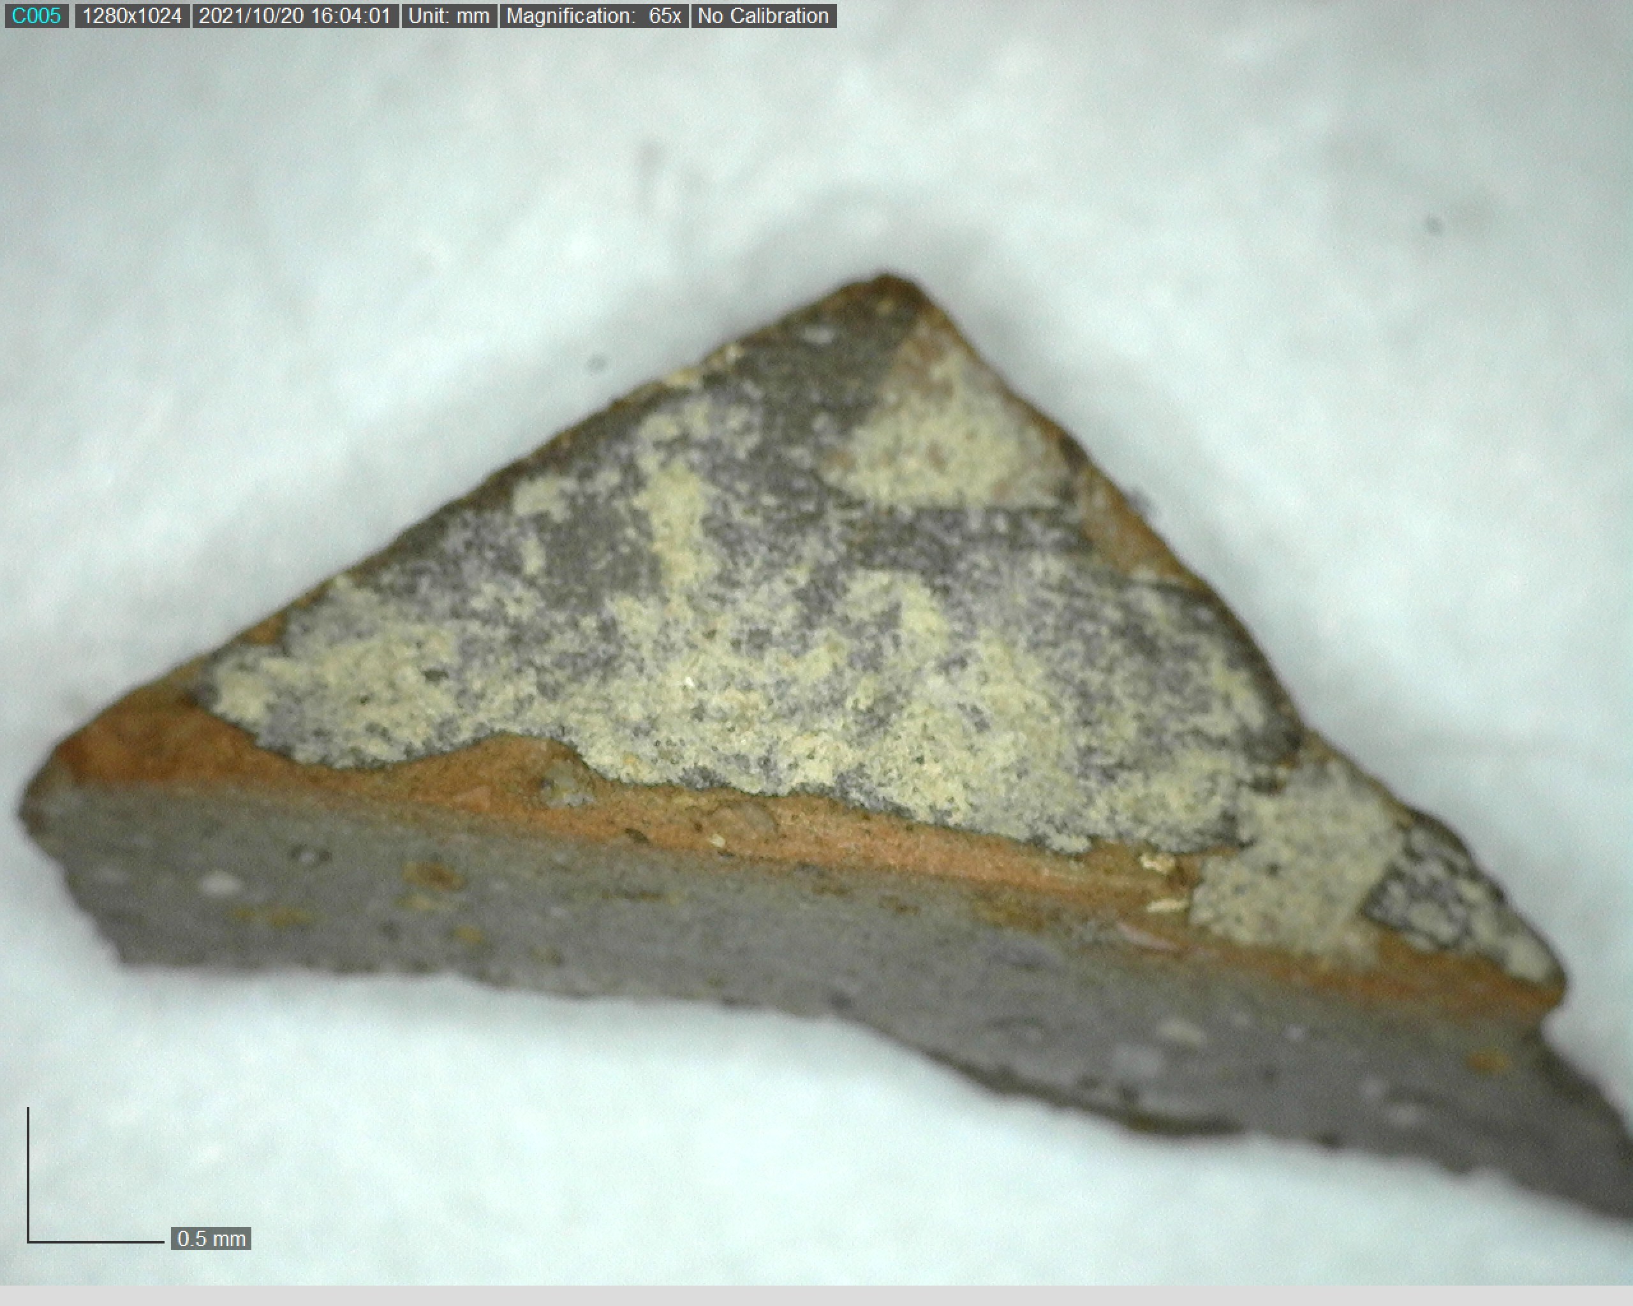This screenshot has width=1633, height=1306.
Task: Click the small dark speck in the upper right background
Action: (x=1434, y=224)
